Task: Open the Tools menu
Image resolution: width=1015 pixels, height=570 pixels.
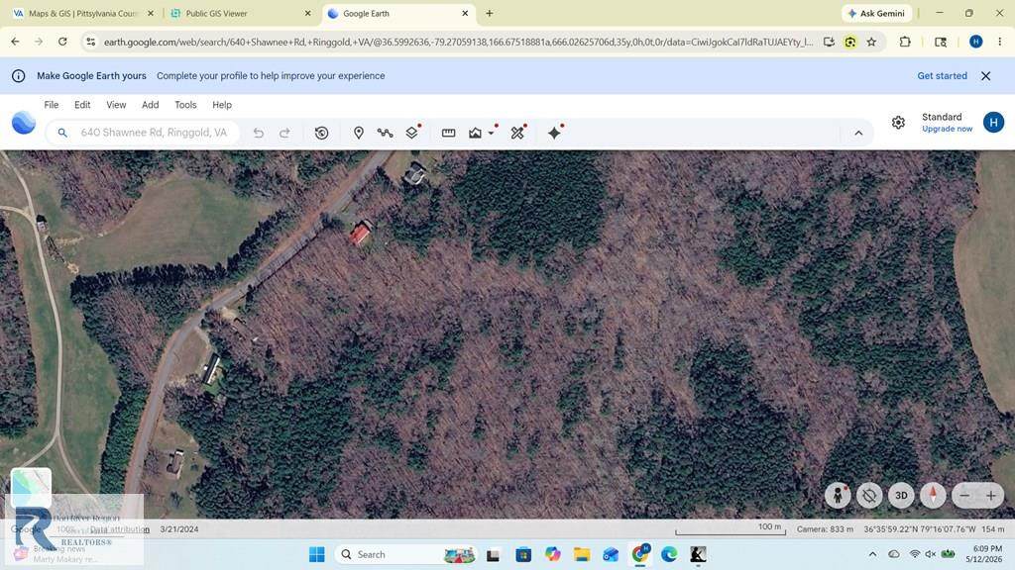Action: pos(185,105)
